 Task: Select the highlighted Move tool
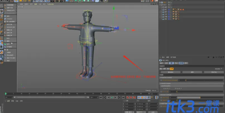click(16, 1)
